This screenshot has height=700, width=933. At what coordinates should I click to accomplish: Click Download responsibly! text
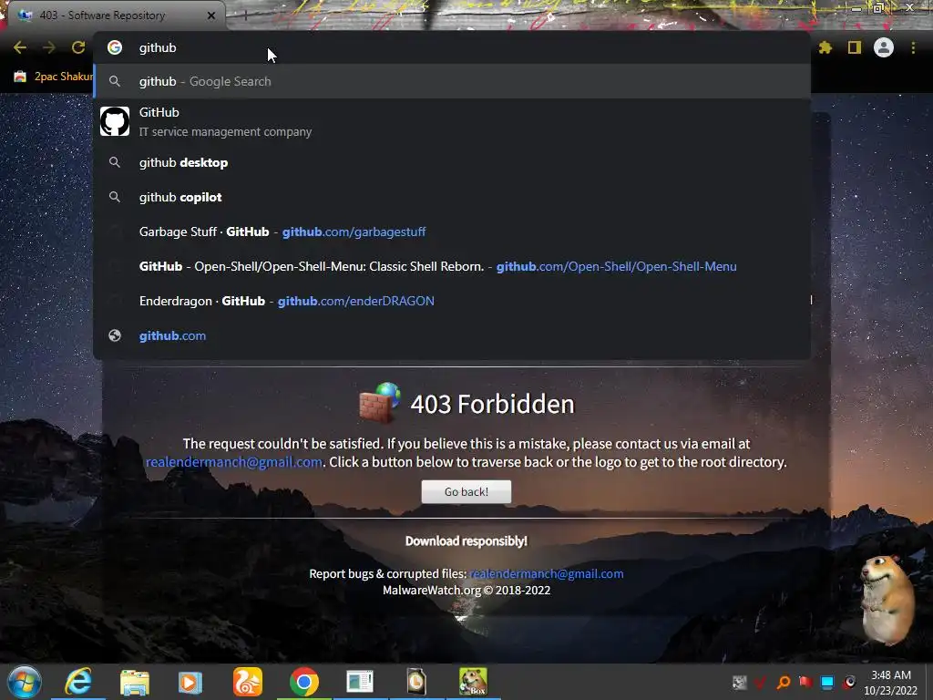coord(466,541)
